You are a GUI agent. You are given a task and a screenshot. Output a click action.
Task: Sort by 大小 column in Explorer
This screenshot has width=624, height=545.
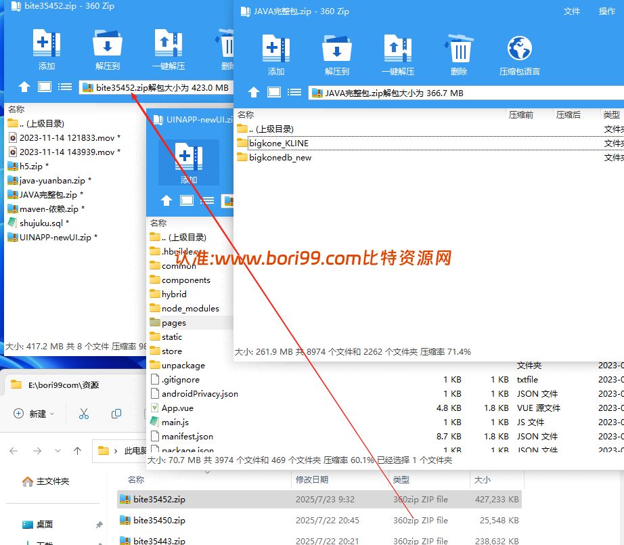pyautogui.click(x=483, y=480)
